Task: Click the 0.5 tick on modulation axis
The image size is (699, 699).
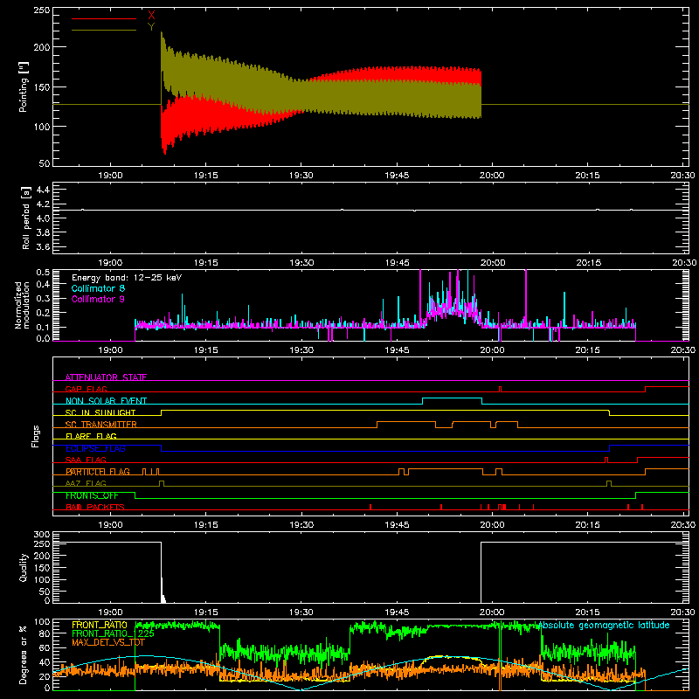Action: pos(43,272)
